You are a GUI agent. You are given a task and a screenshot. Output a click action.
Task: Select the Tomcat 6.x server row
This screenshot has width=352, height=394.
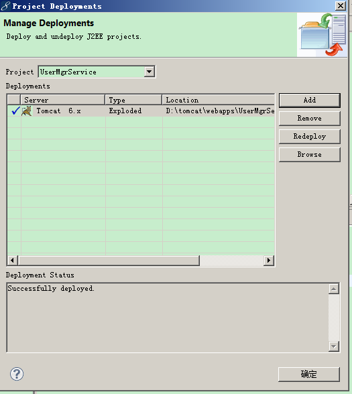(x=141, y=111)
